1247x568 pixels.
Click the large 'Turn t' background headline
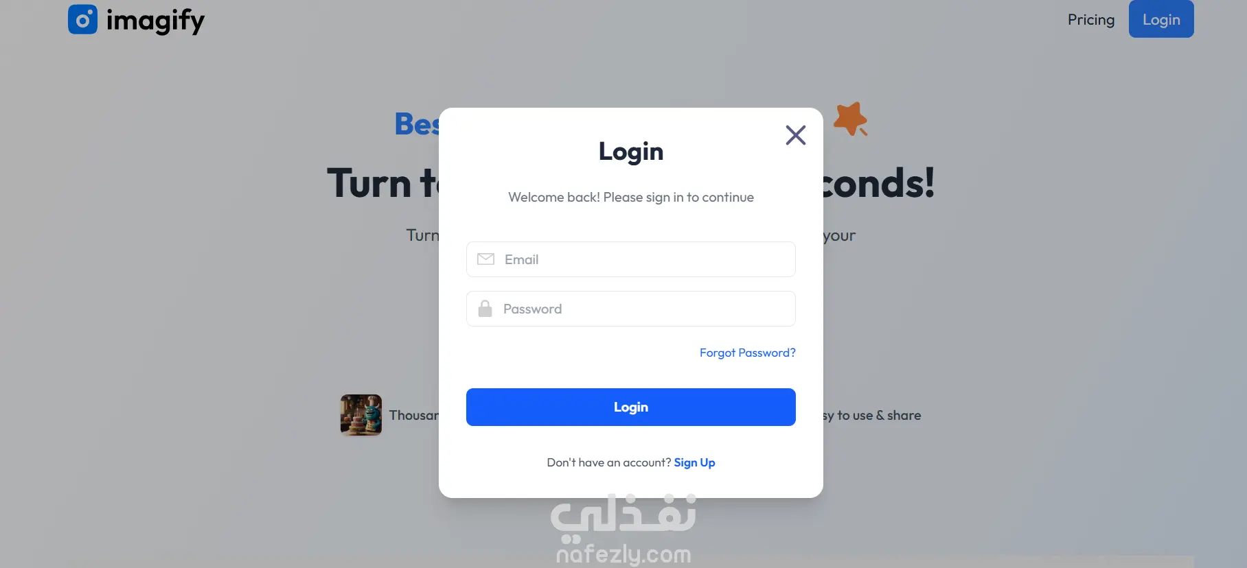[x=382, y=183]
